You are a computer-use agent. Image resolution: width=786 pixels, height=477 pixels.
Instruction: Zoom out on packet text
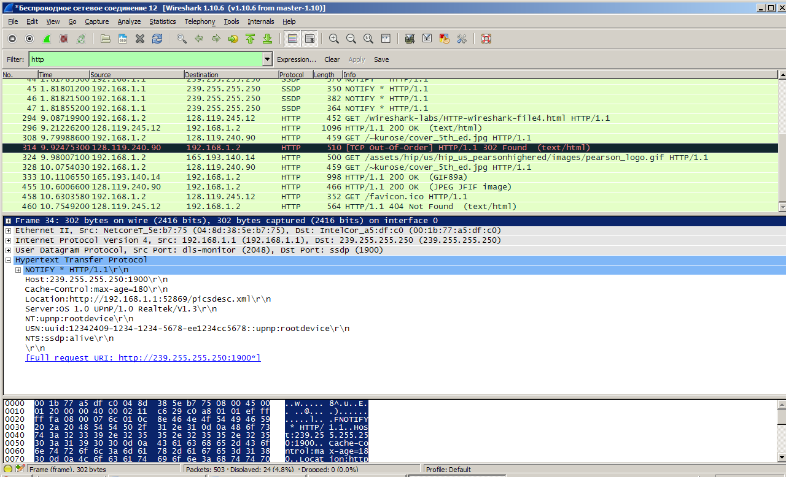tap(351, 39)
